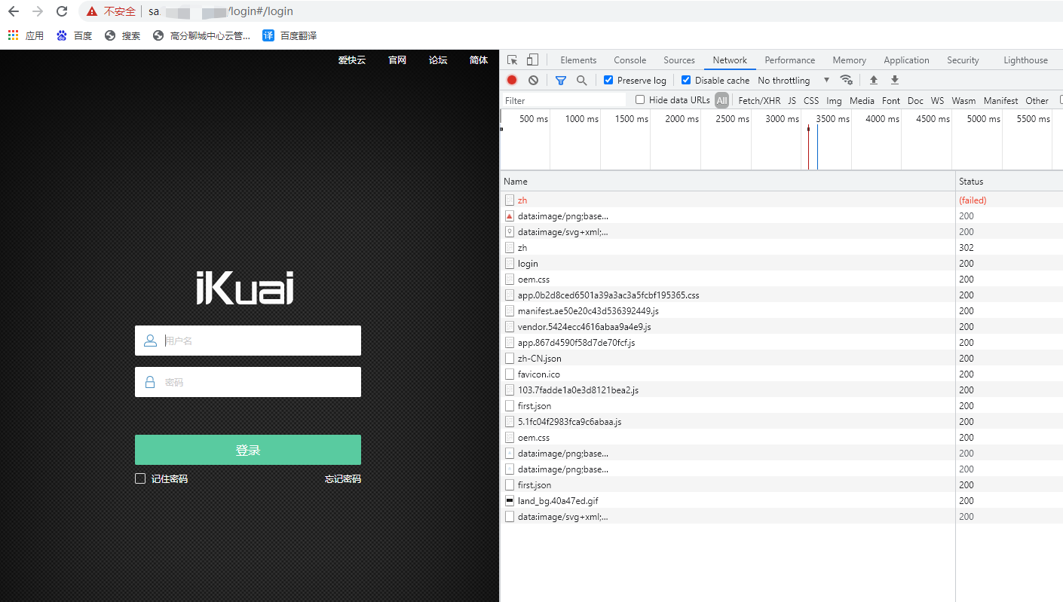The height and width of the screenshot is (602, 1063).
Task: Uncheck the Preserve log checkbox
Action: pyautogui.click(x=608, y=80)
